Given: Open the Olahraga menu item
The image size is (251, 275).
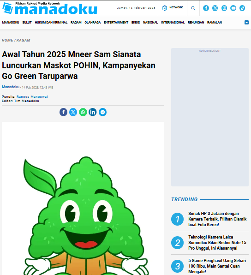Looking at the screenshot, I should [x=93, y=23].
